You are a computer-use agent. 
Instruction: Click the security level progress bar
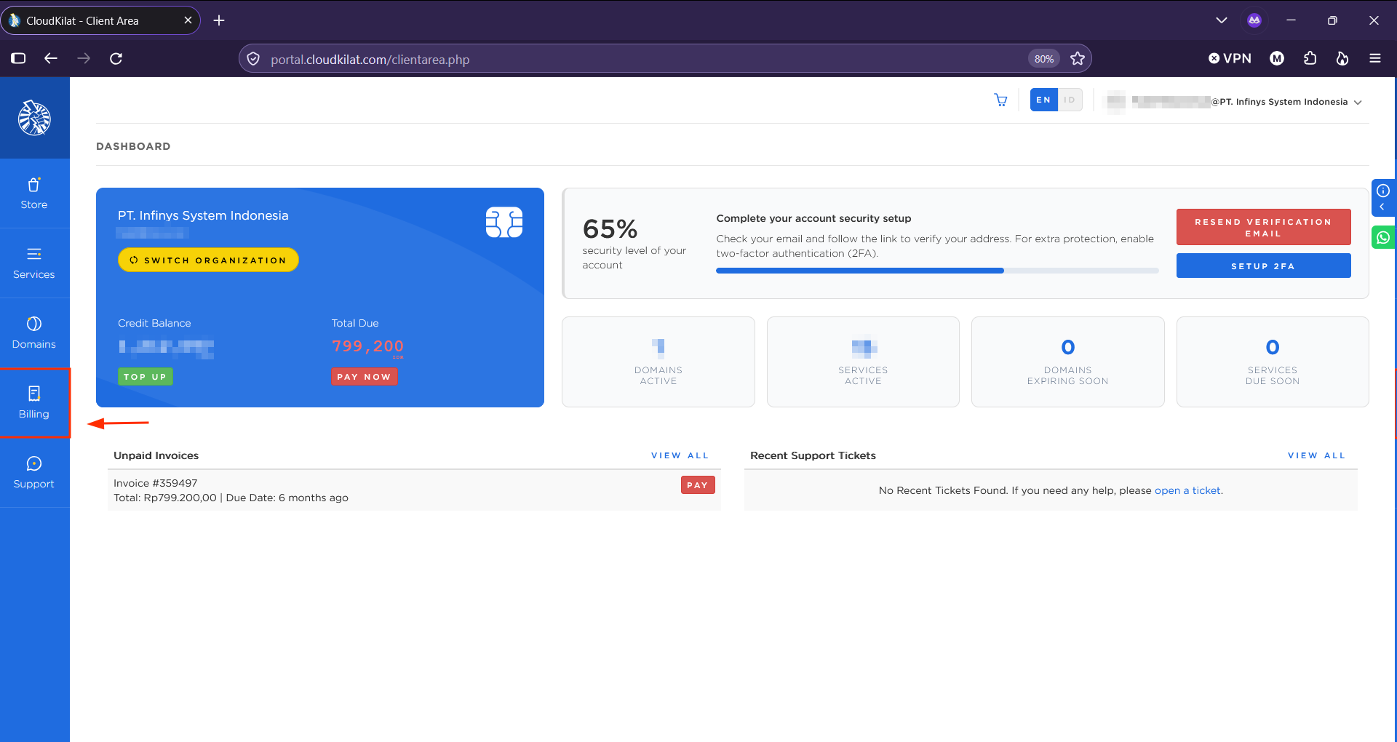(x=937, y=271)
